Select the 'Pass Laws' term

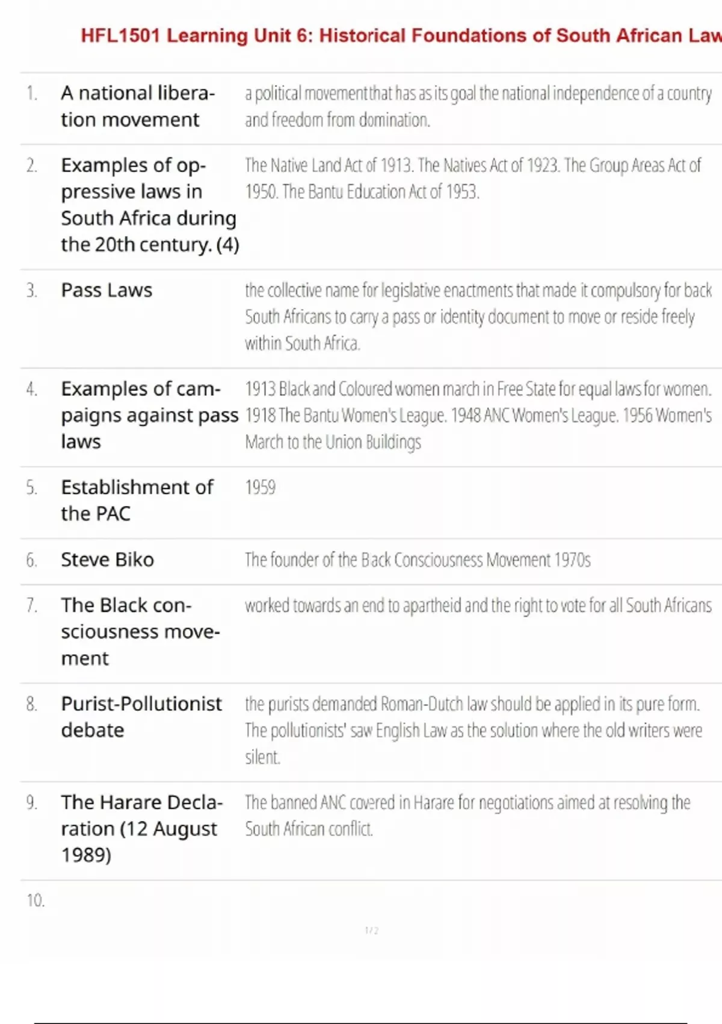click(x=106, y=290)
